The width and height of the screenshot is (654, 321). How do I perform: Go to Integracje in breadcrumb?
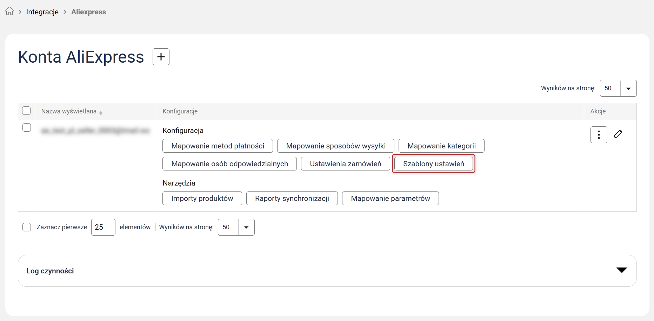[x=42, y=12]
